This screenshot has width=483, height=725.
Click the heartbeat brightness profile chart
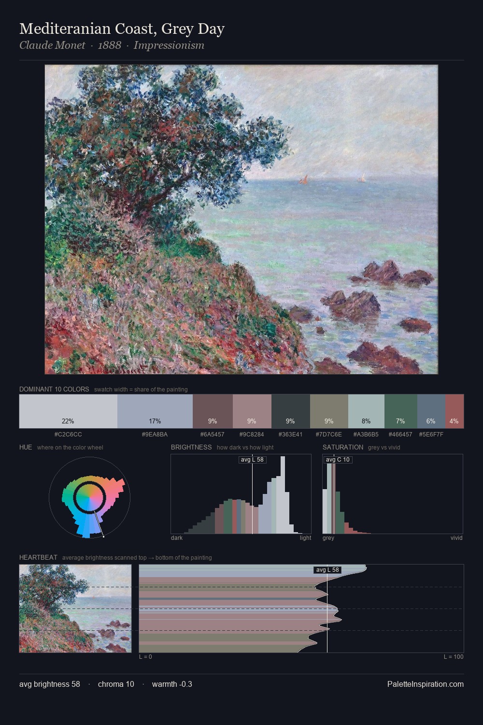[301, 609]
